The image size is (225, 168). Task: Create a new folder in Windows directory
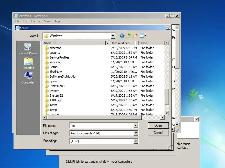tap(135, 36)
